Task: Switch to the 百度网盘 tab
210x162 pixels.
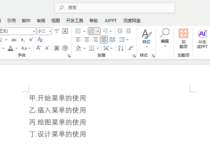Action: (x=132, y=21)
